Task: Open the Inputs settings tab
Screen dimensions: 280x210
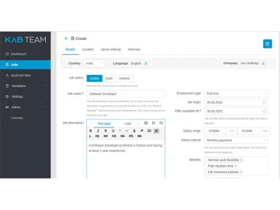Action: coord(111,49)
